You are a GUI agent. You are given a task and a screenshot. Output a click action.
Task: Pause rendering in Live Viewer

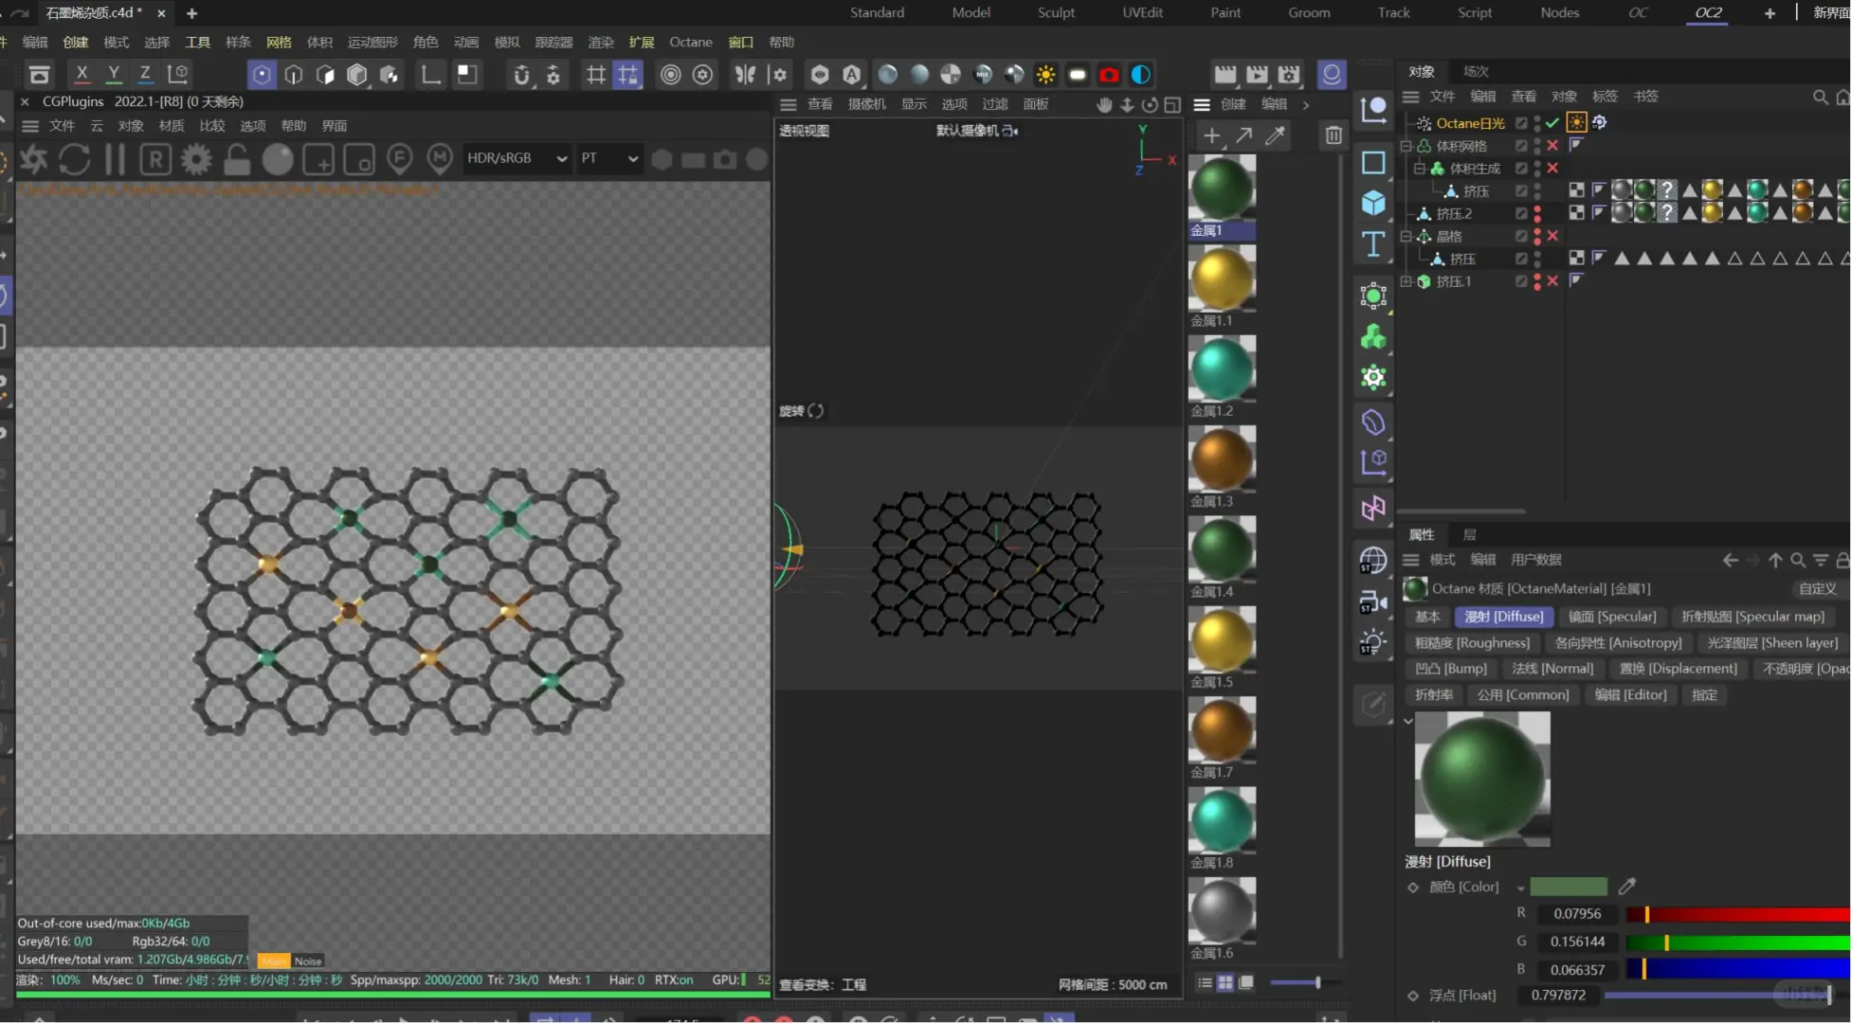(x=115, y=159)
